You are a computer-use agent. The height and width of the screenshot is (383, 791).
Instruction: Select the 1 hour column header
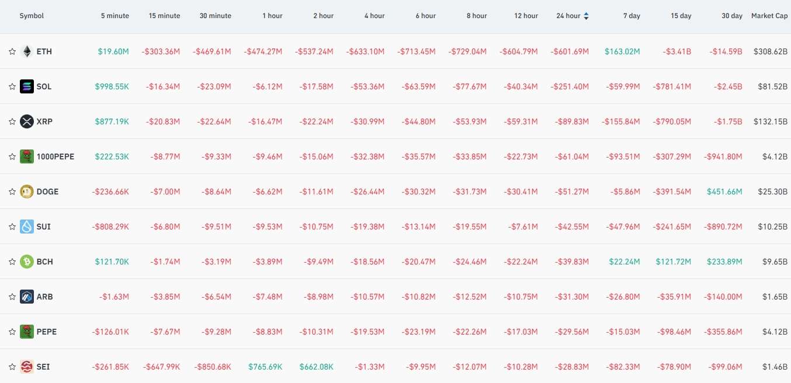point(273,16)
